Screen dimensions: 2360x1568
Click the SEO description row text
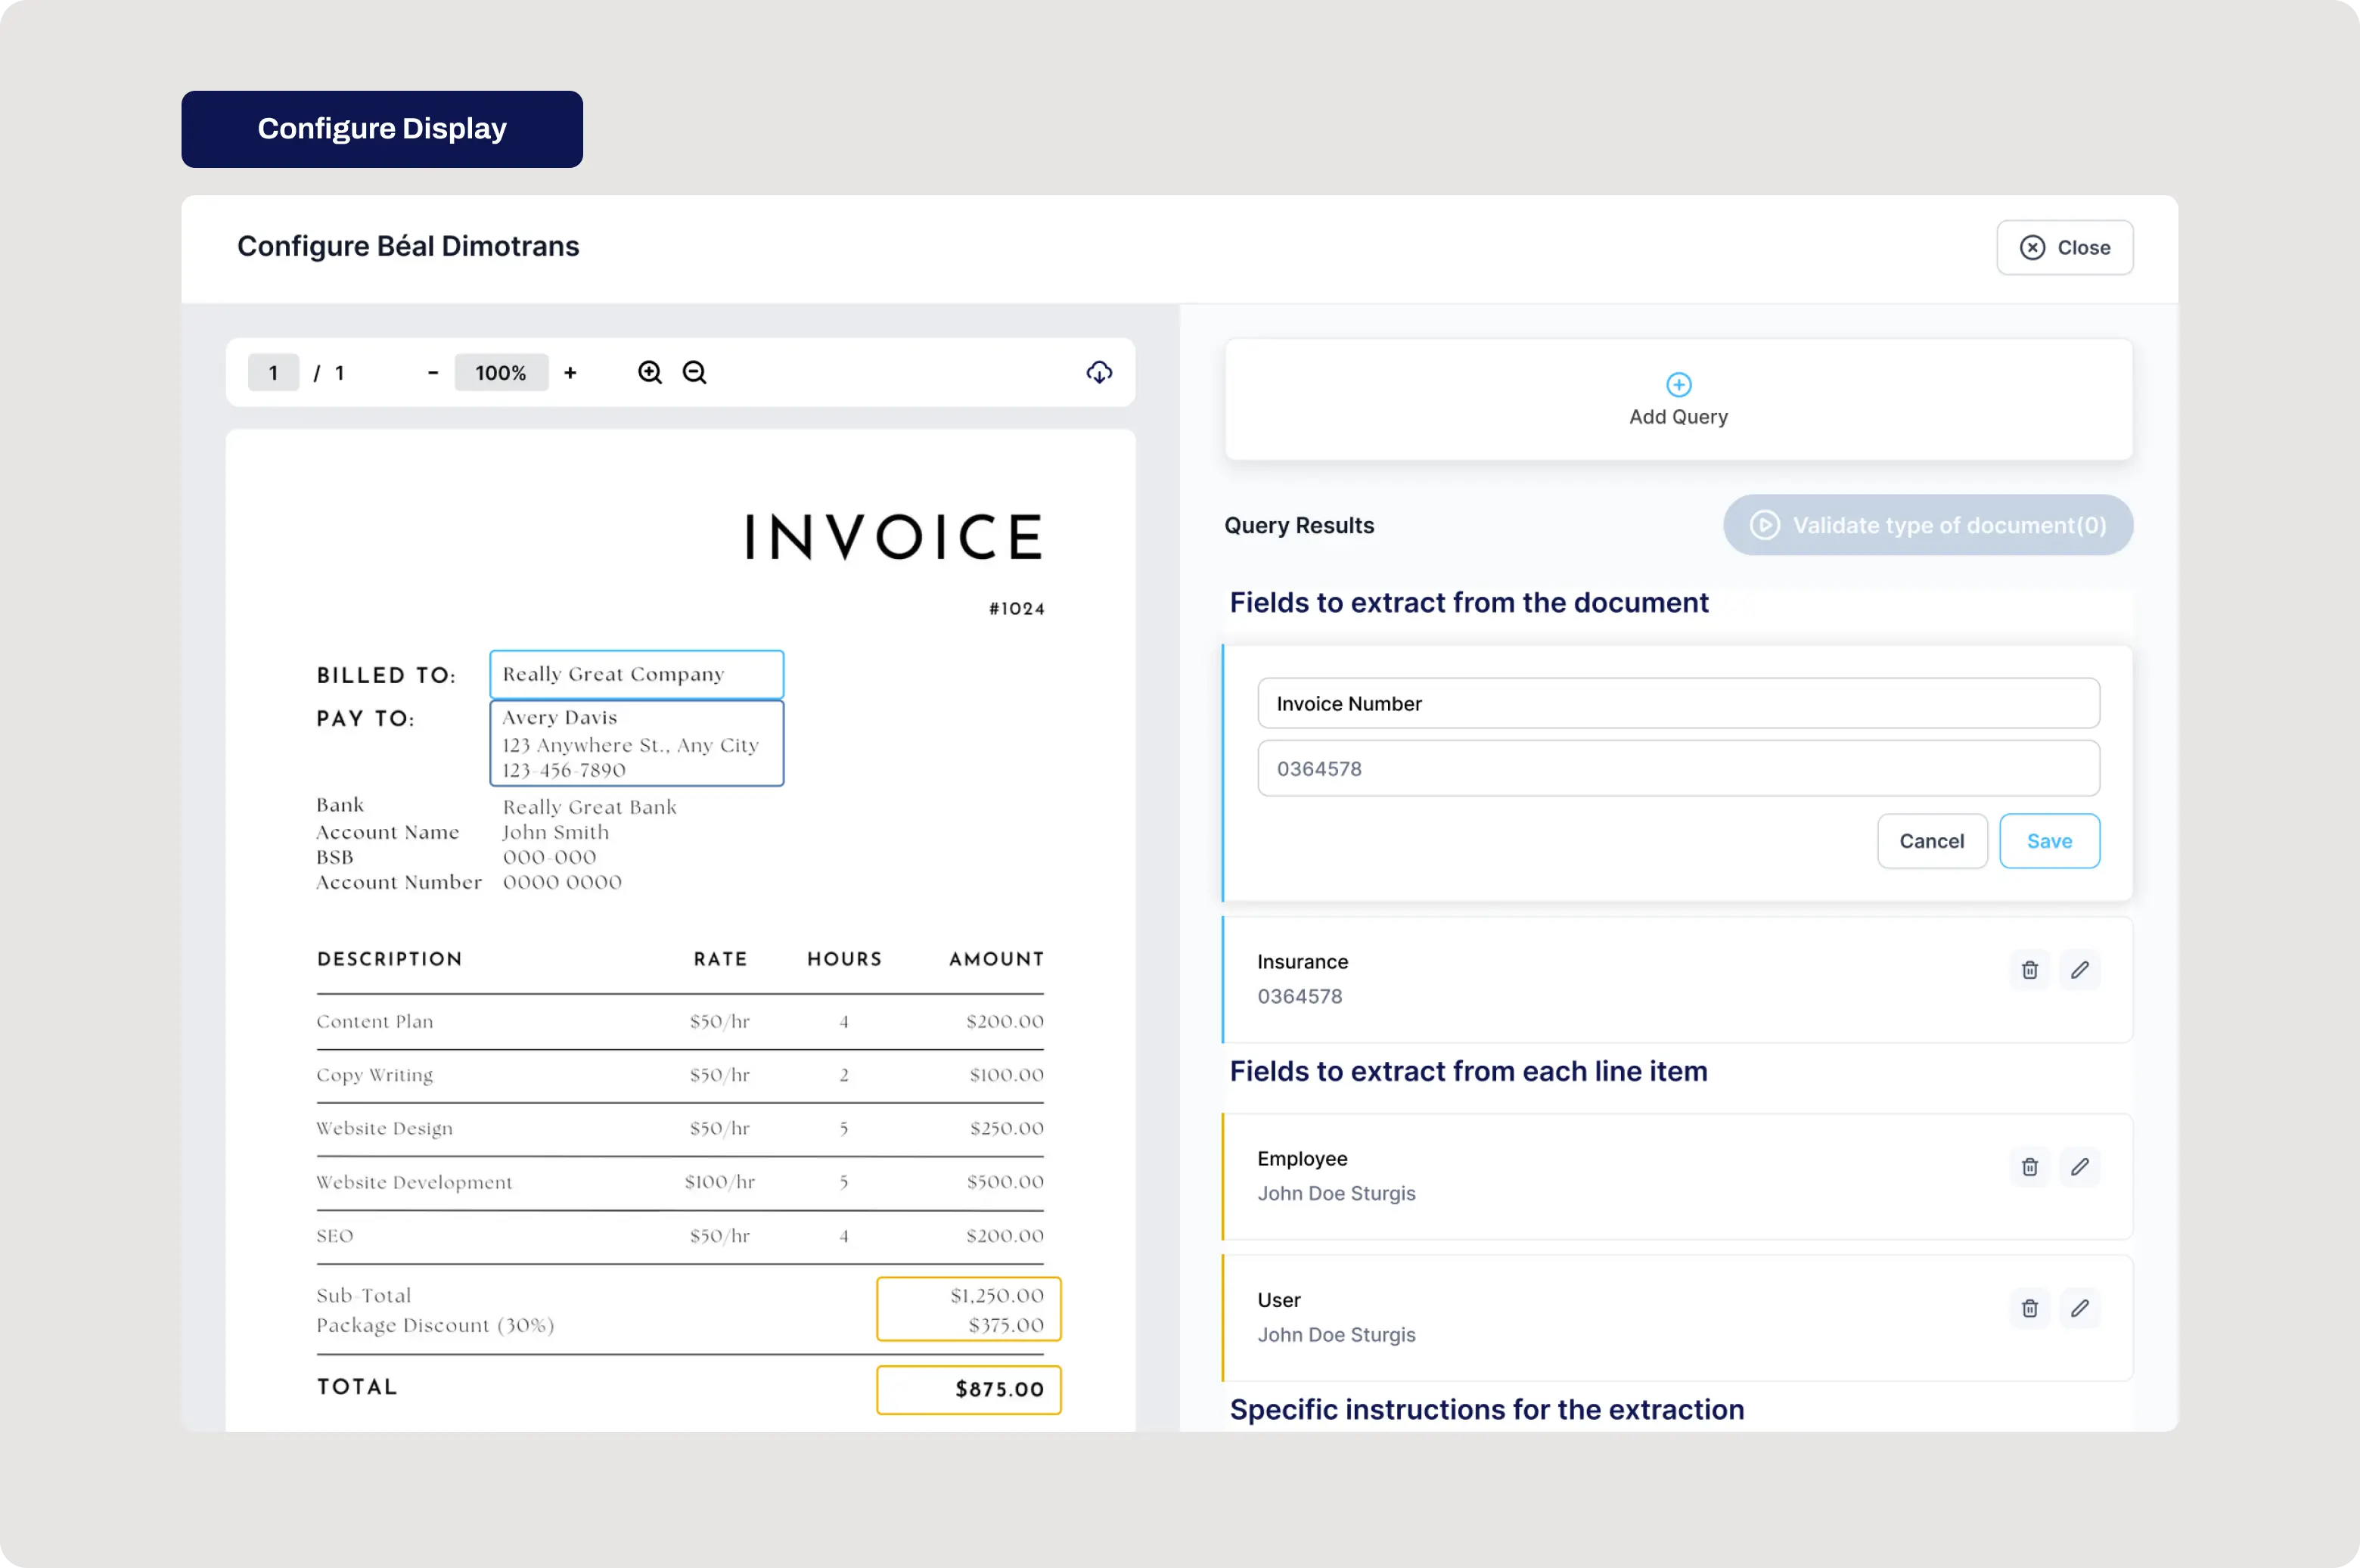coord(335,1236)
